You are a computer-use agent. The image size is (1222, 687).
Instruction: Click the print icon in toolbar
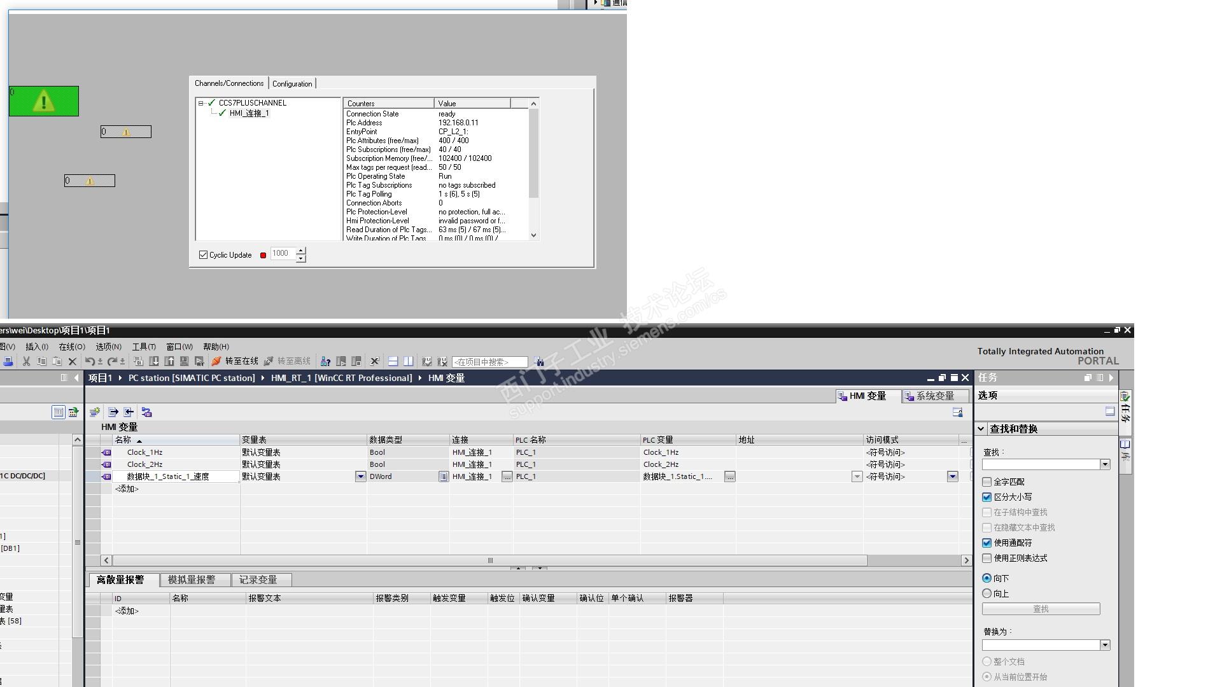(x=8, y=361)
